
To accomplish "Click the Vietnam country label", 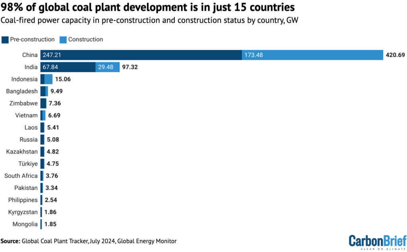I will coord(27,115).
